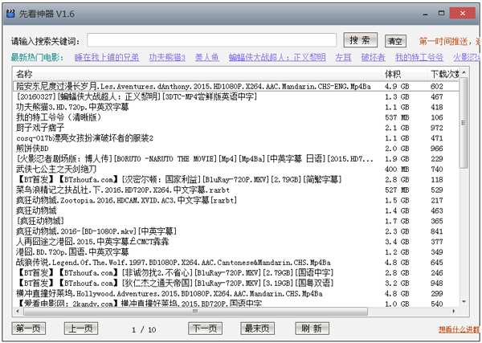
Task: Select row BTshoufa 狄仁杰之通天帝国
Action: [236, 283]
